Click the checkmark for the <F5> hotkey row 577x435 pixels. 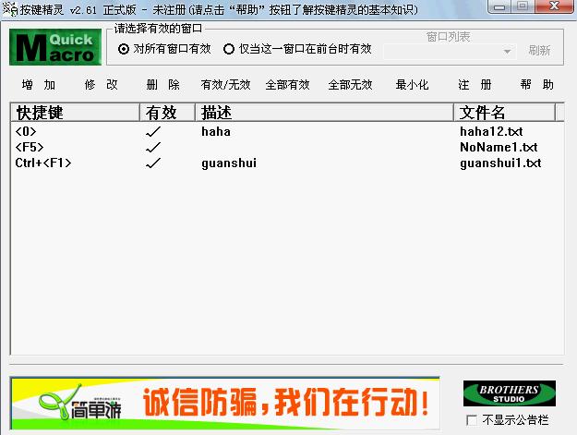coord(154,148)
